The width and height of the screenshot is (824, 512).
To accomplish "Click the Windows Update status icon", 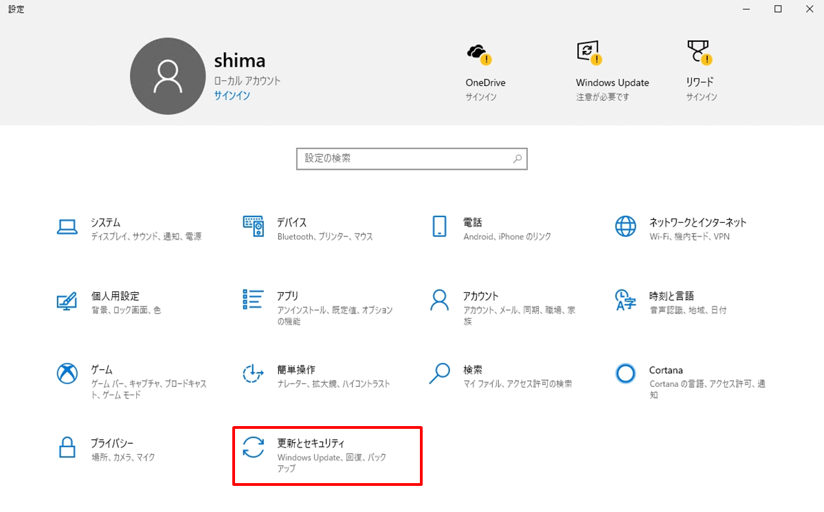I will pyautogui.click(x=588, y=52).
